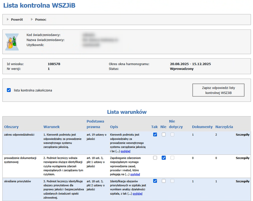This screenshot has height=201, width=253.
Task: Expand Szczegóły for 'zakres odpowiedzialności' row
Action: [x=242, y=135]
